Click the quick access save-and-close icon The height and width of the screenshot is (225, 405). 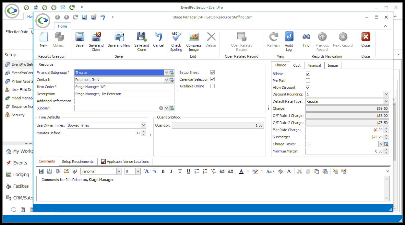pyautogui.click(x=94, y=17)
